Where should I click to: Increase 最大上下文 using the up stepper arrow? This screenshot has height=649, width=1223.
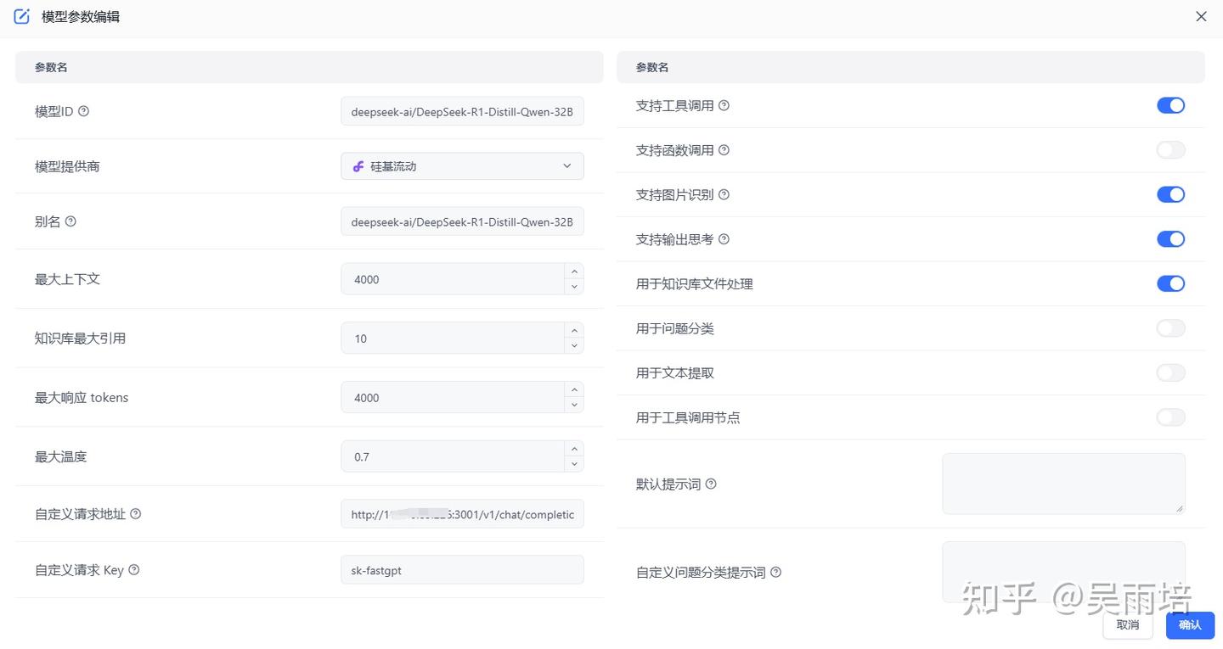tap(574, 272)
